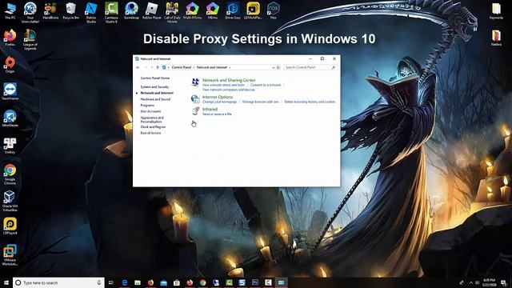Open UniKey desktop shortcut
This screenshot has width=512, height=288.
pyautogui.click(x=10, y=146)
